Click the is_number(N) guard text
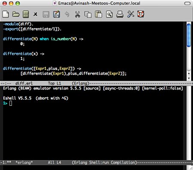Screen dimensions: 193x170 [x=64, y=39]
